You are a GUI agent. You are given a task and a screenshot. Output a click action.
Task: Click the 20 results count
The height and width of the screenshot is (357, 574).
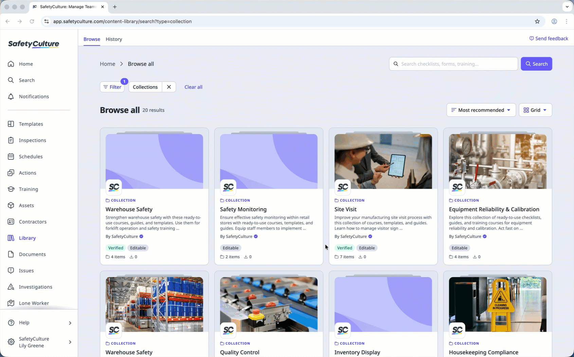[153, 110]
